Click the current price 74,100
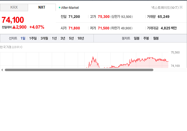 click(x=13, y=20)
